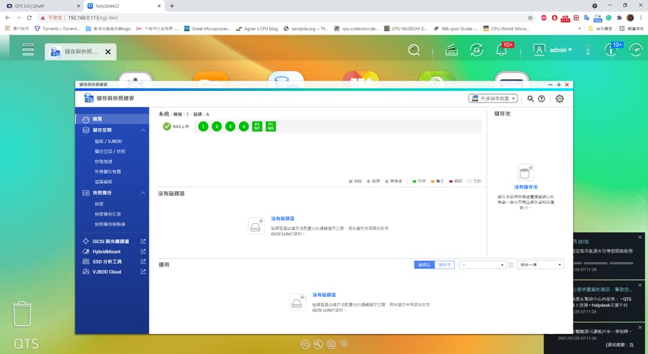This screenshot has height=354, width=648.
Task: Open the admin user dropdown menu
Action: pos(553,50)
